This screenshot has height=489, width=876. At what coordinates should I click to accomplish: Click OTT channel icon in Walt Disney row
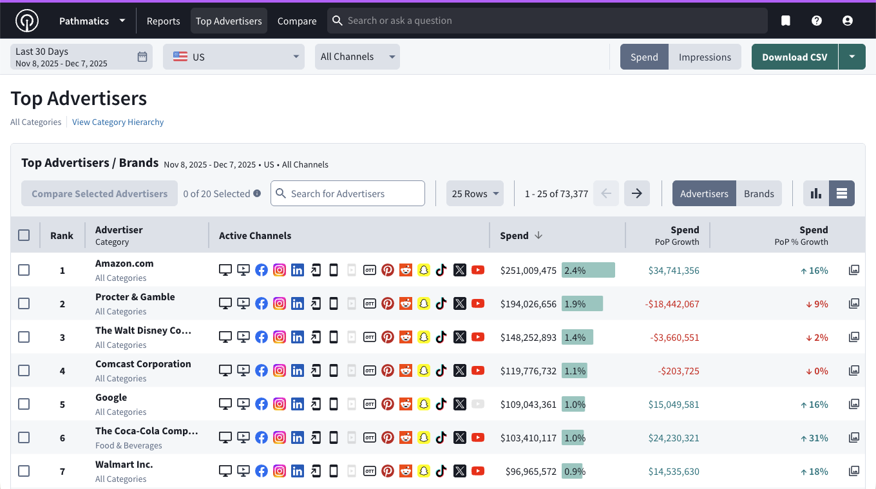[370, 337]
